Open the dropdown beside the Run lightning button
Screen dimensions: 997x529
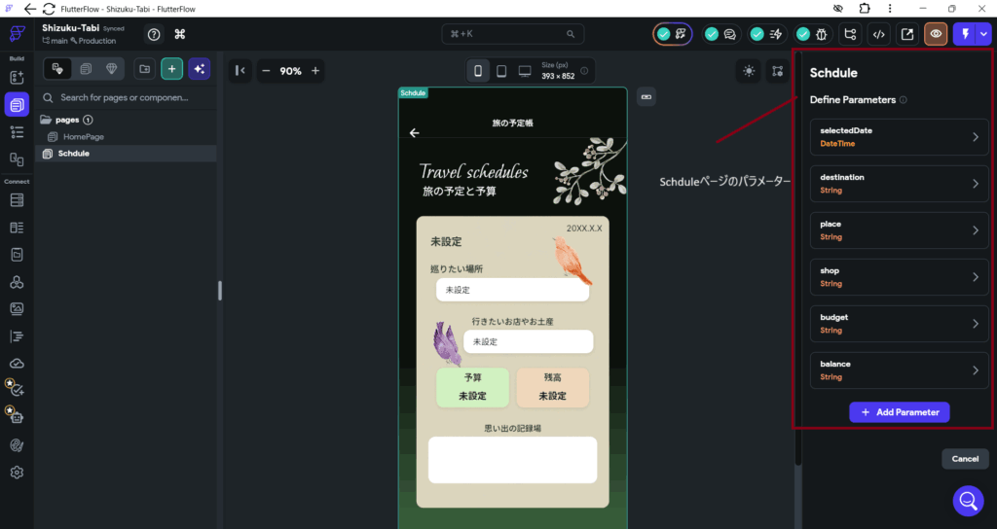click(983, 34)
